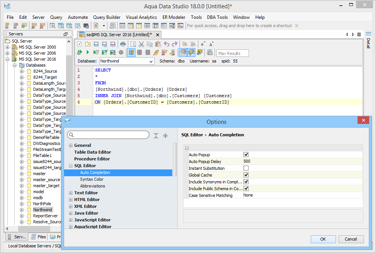Collapse the SQL Editor options node
The height and width of the screenshot is (253, 376).
[x=71, y=166]
